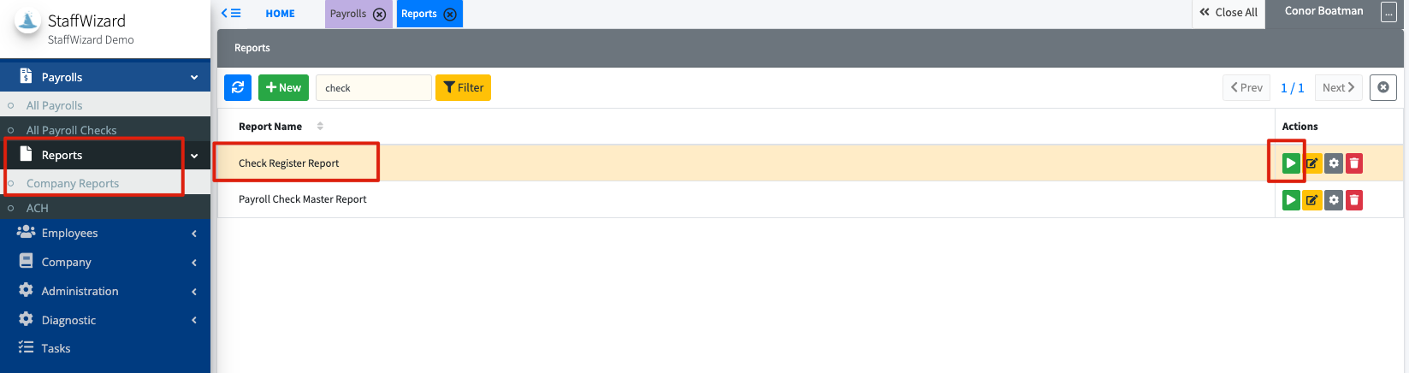Collapse the sidebar with the hamburger icon

pos(231,14)
